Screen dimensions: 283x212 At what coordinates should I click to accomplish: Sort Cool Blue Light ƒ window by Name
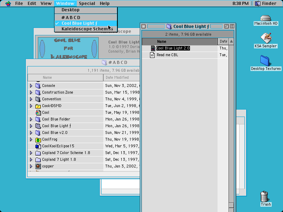point(180,42)
